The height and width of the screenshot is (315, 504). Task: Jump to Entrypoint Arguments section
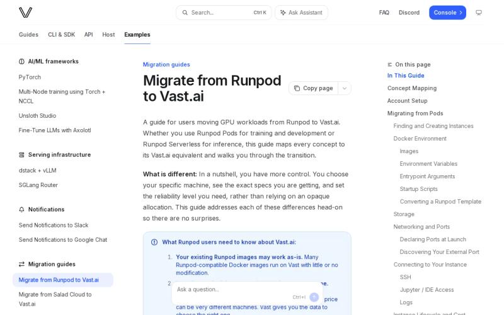(427, 176)
